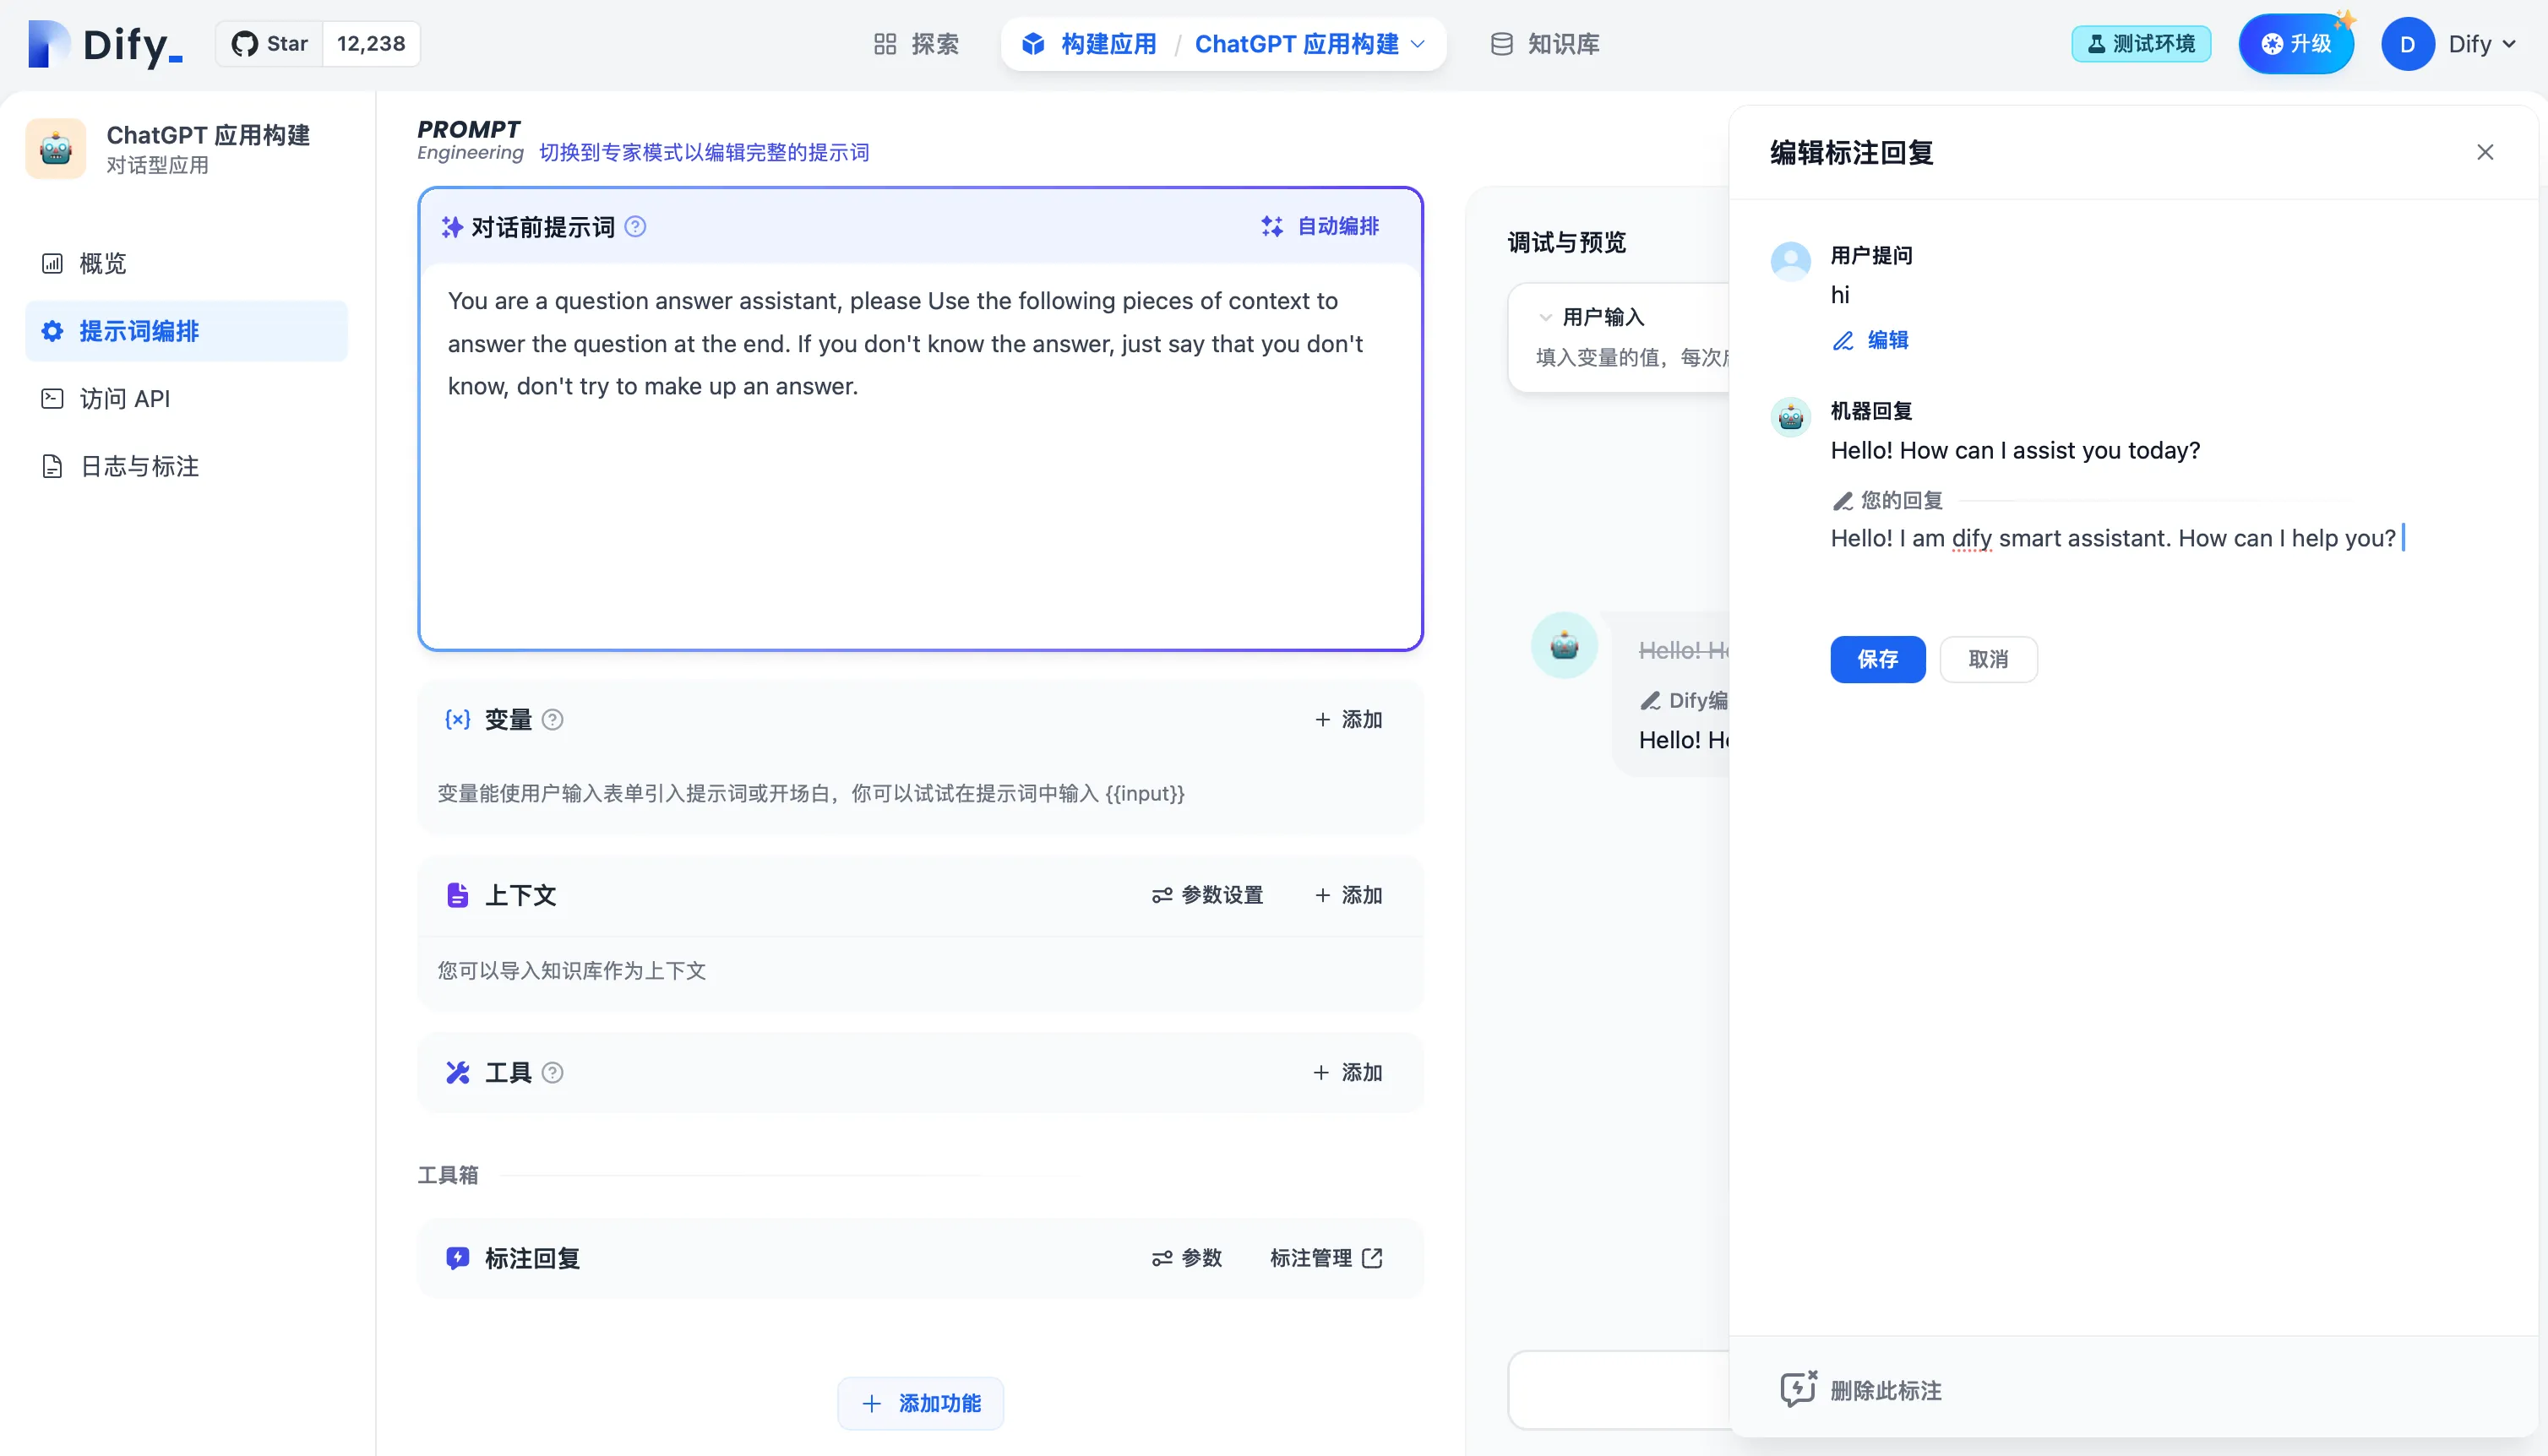Image resolution: width=2548 pixels, height=1456 pixels.
Task: Collapse the 用户输入 section chevron
Action: (1545, 317)
